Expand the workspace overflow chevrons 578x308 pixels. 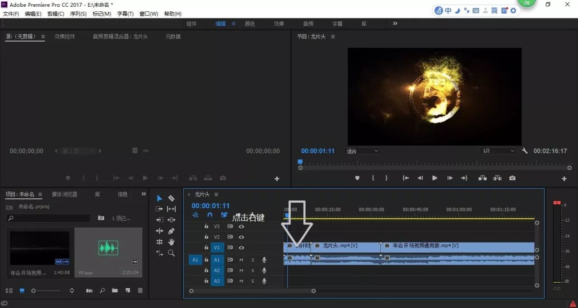coord(395,23)
